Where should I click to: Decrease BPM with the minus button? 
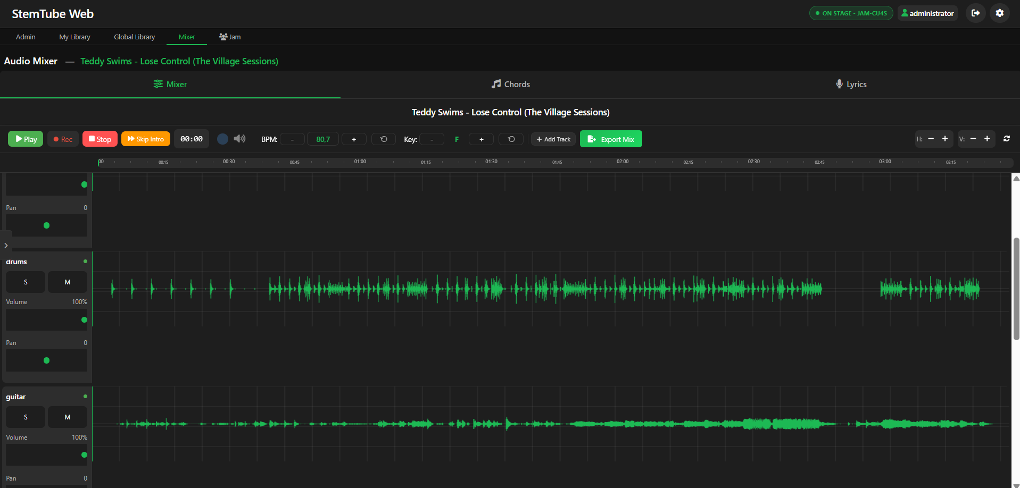point(292,139)
